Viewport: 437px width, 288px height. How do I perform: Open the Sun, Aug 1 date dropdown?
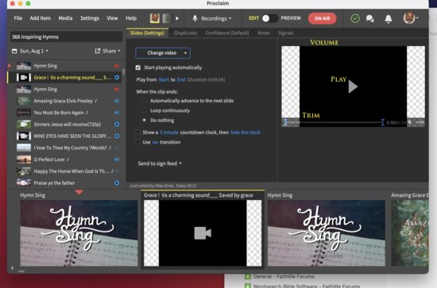pyautogui.click(x=34, y=51)
